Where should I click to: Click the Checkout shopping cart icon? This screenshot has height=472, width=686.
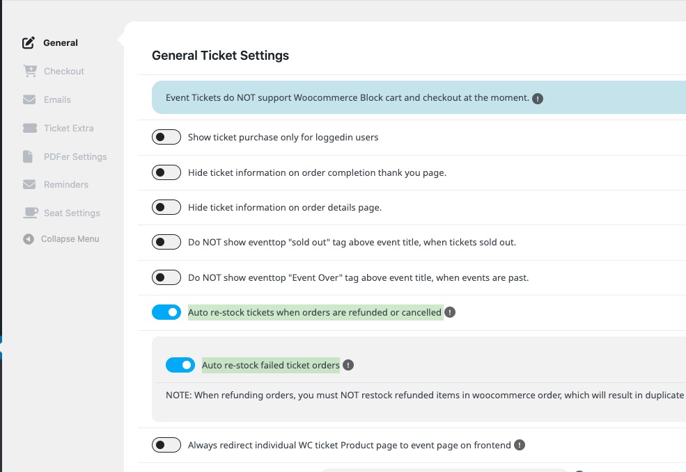pos(30,71)
